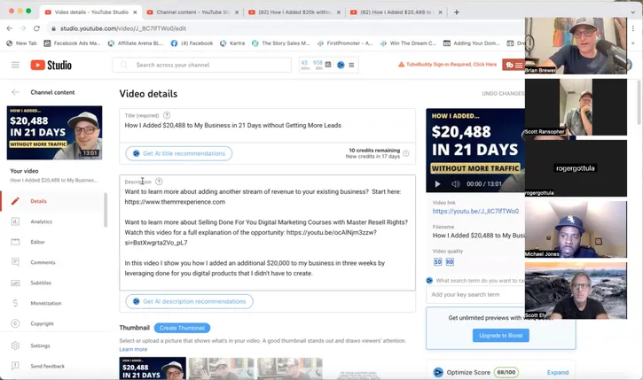Open The Story Sales M... bookmark
Viewport: 643px width, 380px height.
point(281,43)
